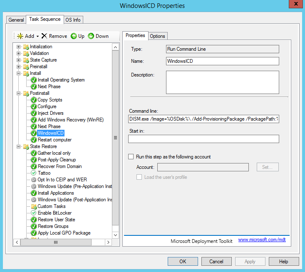The width and height of the screenshot is (305, 272).
Task: Select the green check icon beside Inject Drivers
Action: pos(34,113)
